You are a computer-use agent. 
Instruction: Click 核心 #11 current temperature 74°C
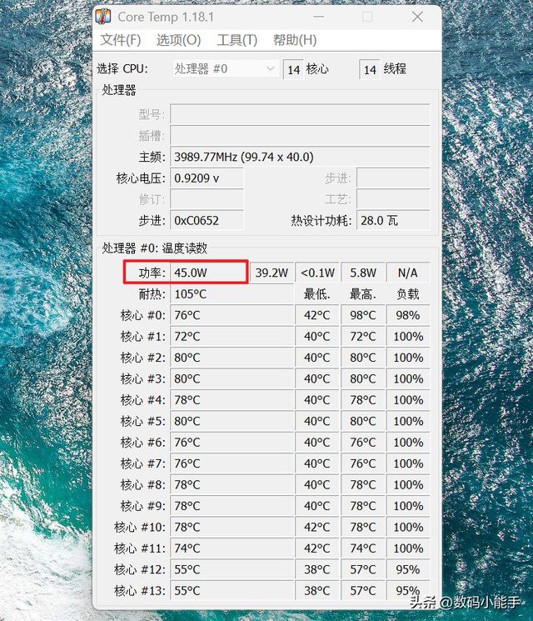click(x=232, y=548)
